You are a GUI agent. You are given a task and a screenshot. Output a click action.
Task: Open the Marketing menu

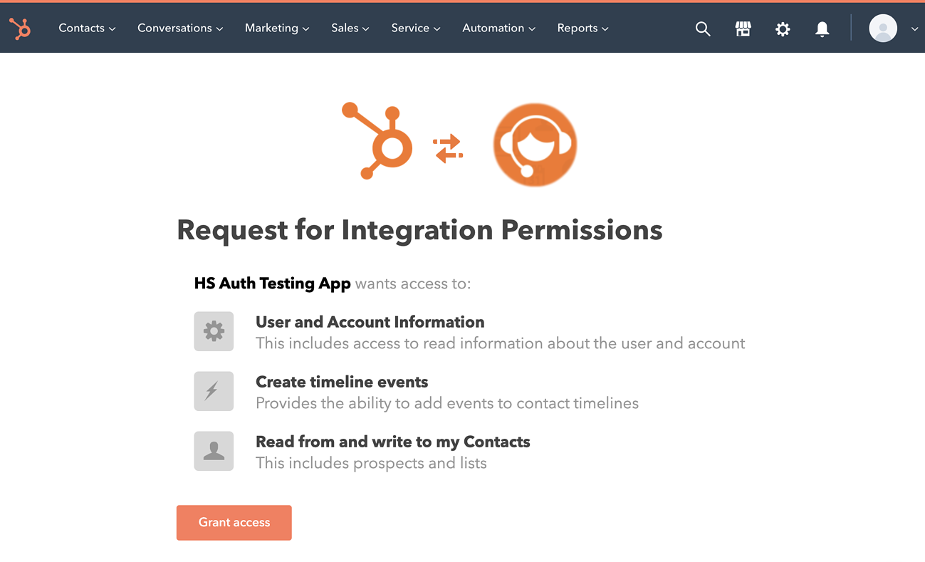(x=277, y=28)
